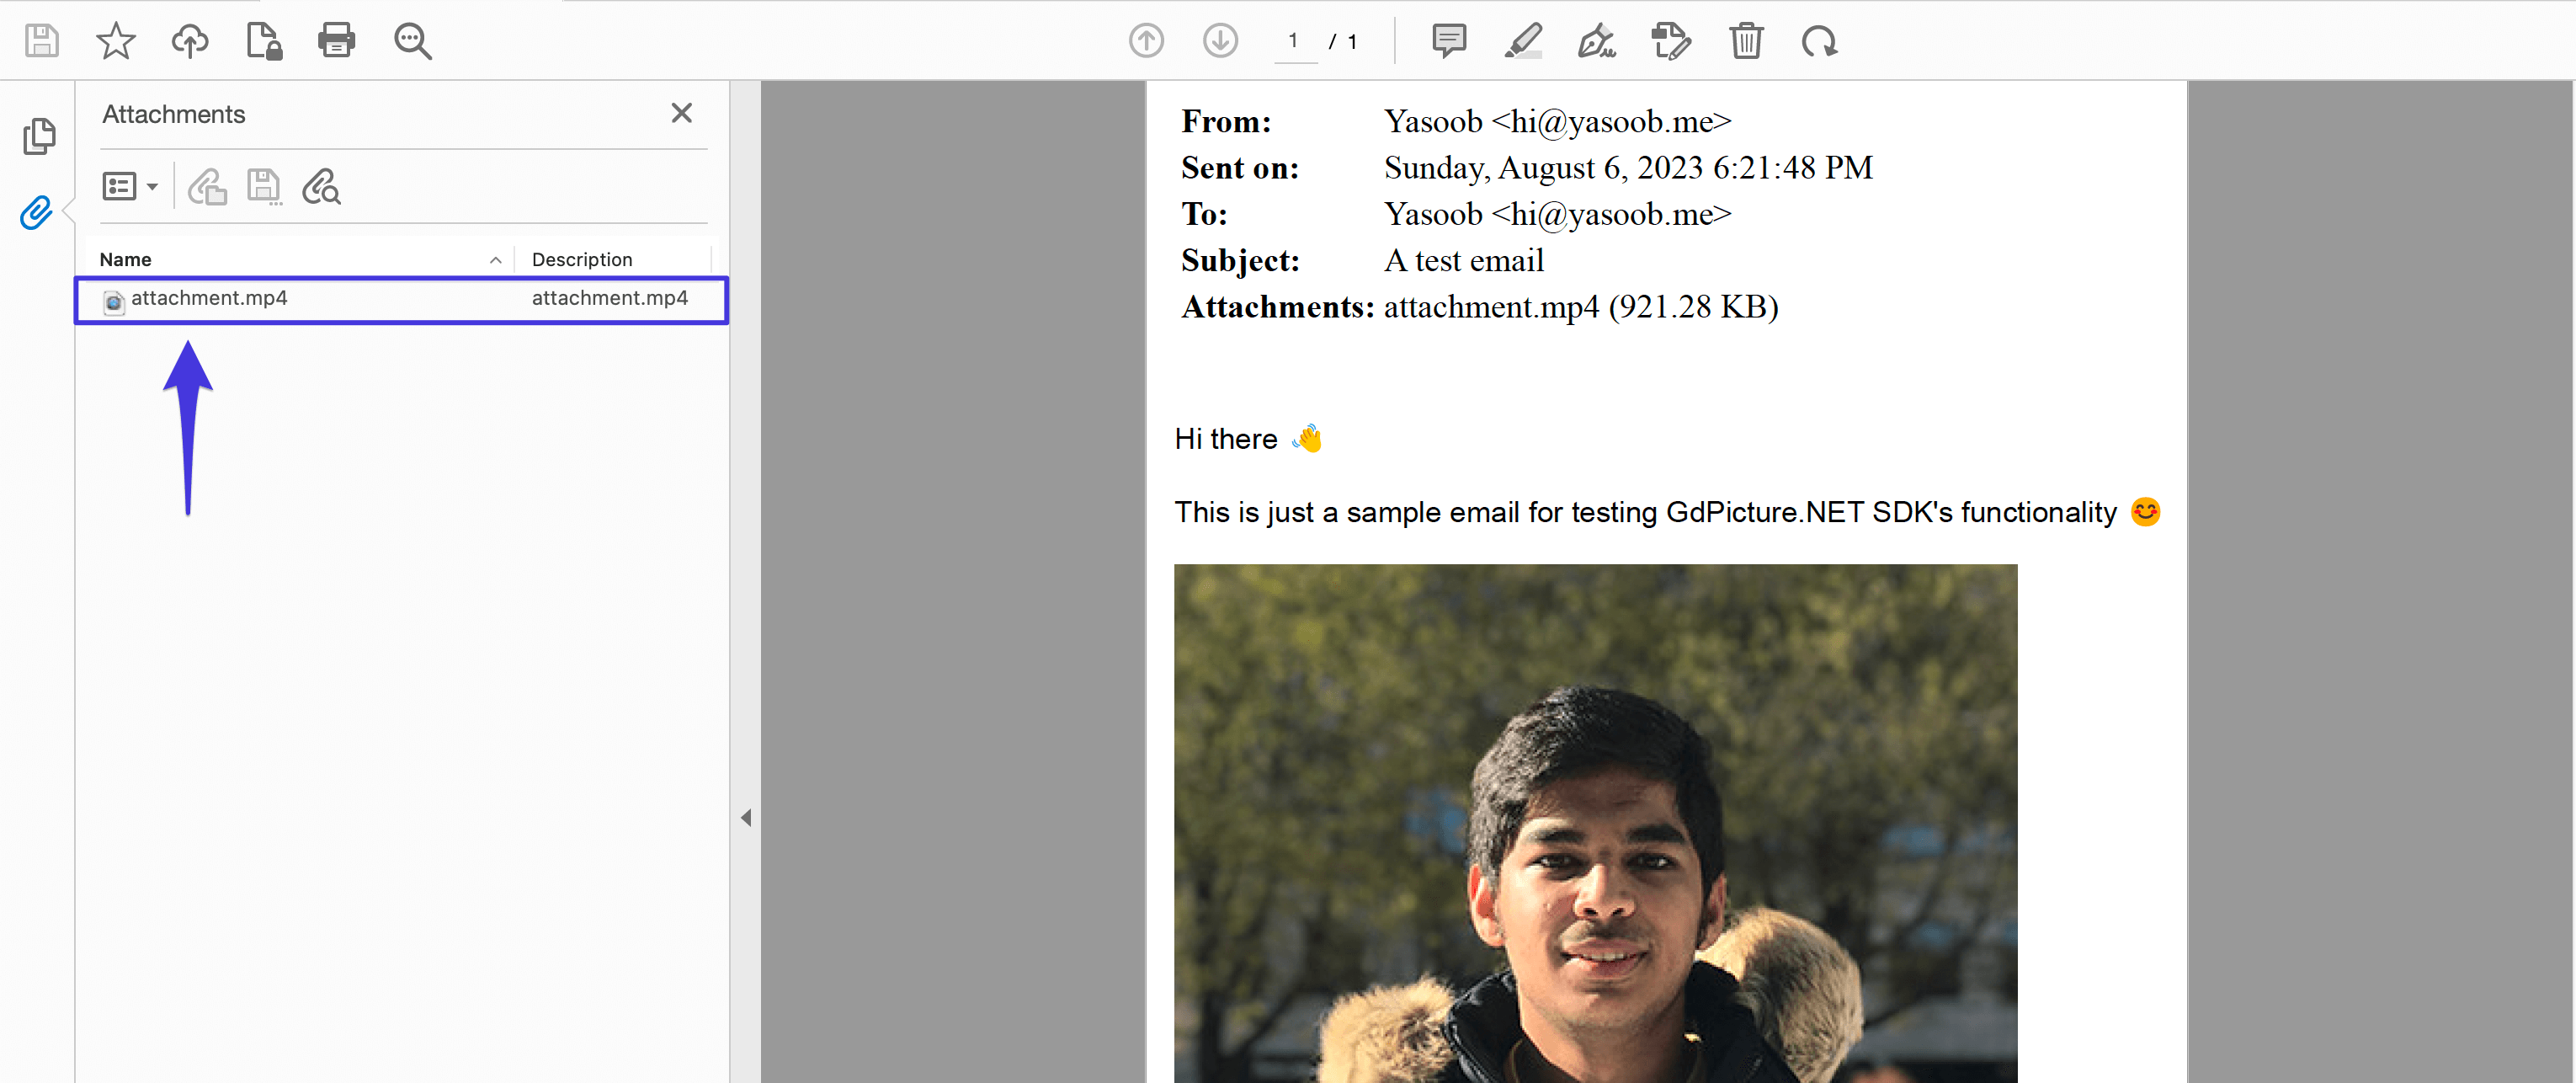
Task: Open the document search tool
Action: click(412, 41)
